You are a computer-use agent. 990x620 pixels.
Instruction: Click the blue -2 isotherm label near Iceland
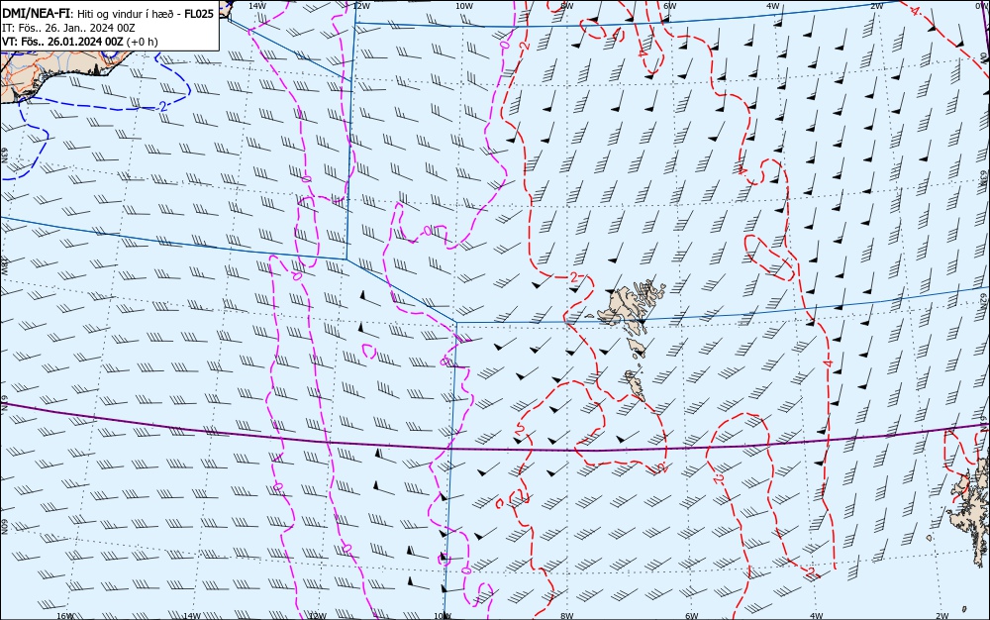(x=161, y=107)
